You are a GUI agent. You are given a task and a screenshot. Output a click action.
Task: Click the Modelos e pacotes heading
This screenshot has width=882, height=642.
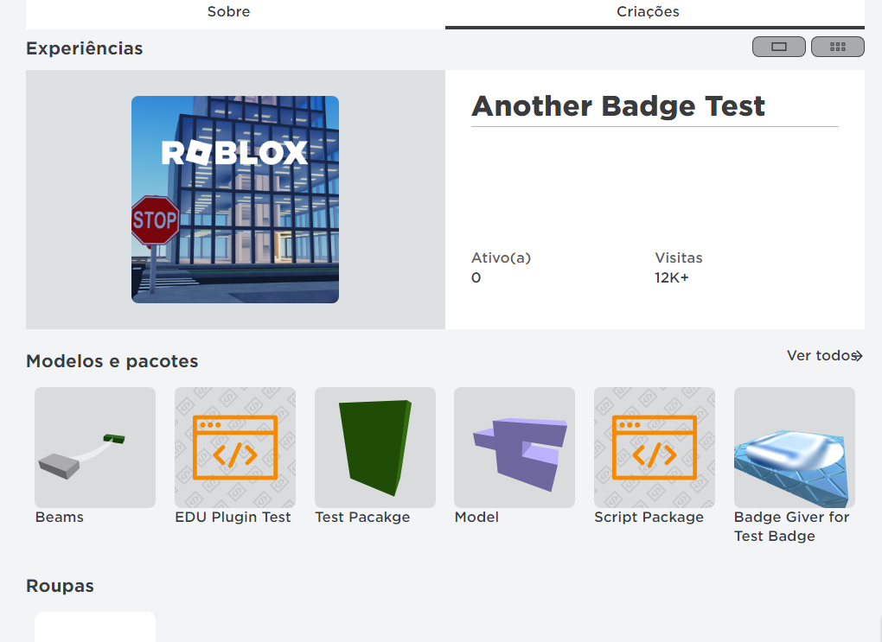[112, 361]
